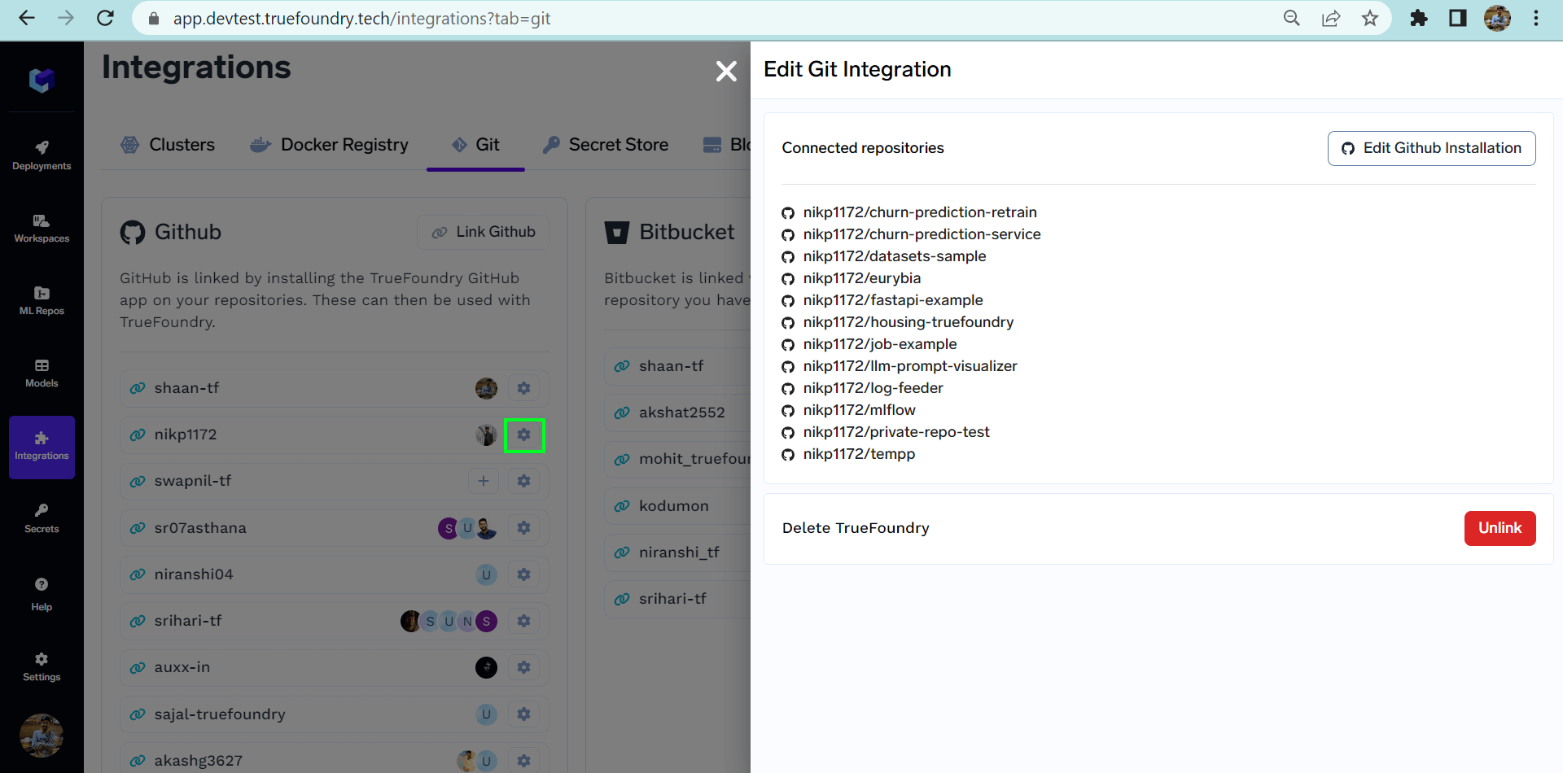Click the niranshi04 U avatar
Screen dimensions: 1563x773
486,574
